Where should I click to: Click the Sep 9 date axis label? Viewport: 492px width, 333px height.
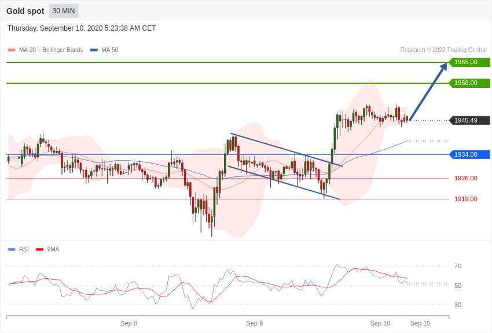(x=255, y=323)
